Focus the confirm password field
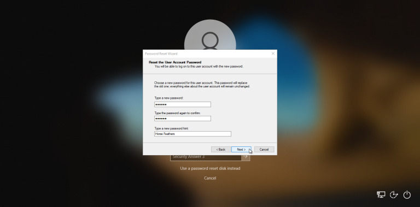This screenshot has width=420, height=207. pyautogui.click(x=183, y=119)
